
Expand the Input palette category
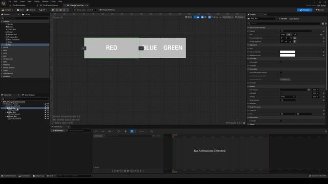[2, 51]
